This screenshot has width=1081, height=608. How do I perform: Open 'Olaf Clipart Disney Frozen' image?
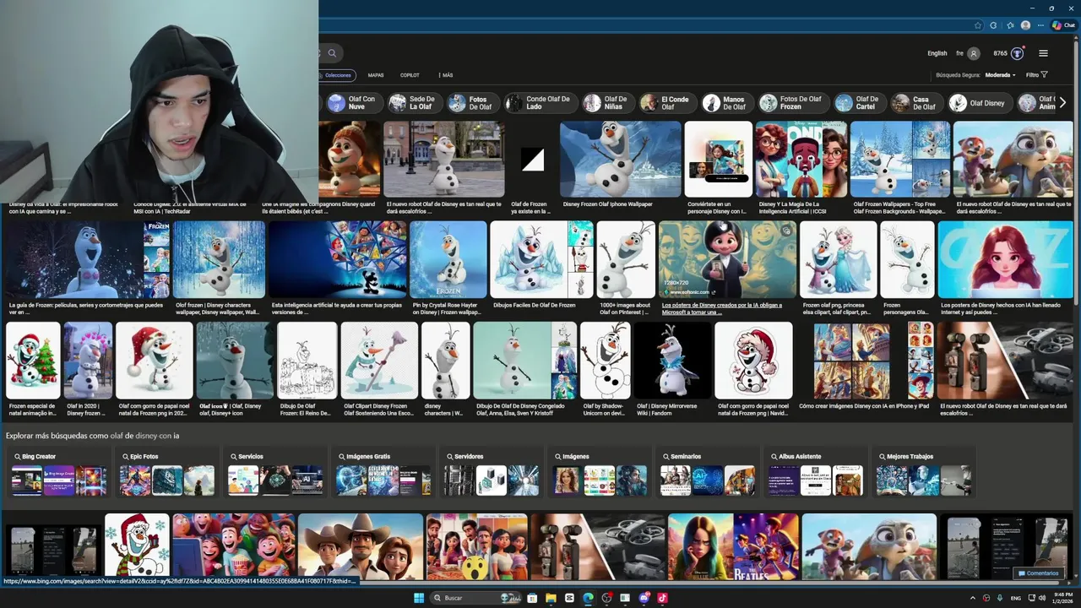pyautogui.click(x=378, y=361)
